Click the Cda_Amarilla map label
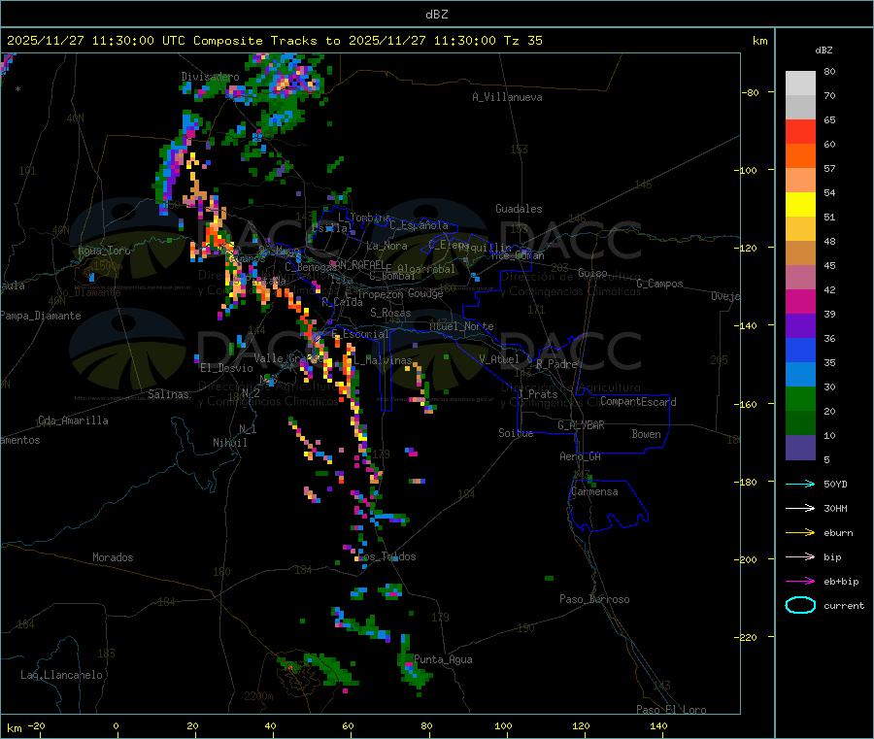Viewport: 874px width, 739px height. (73, 420)
